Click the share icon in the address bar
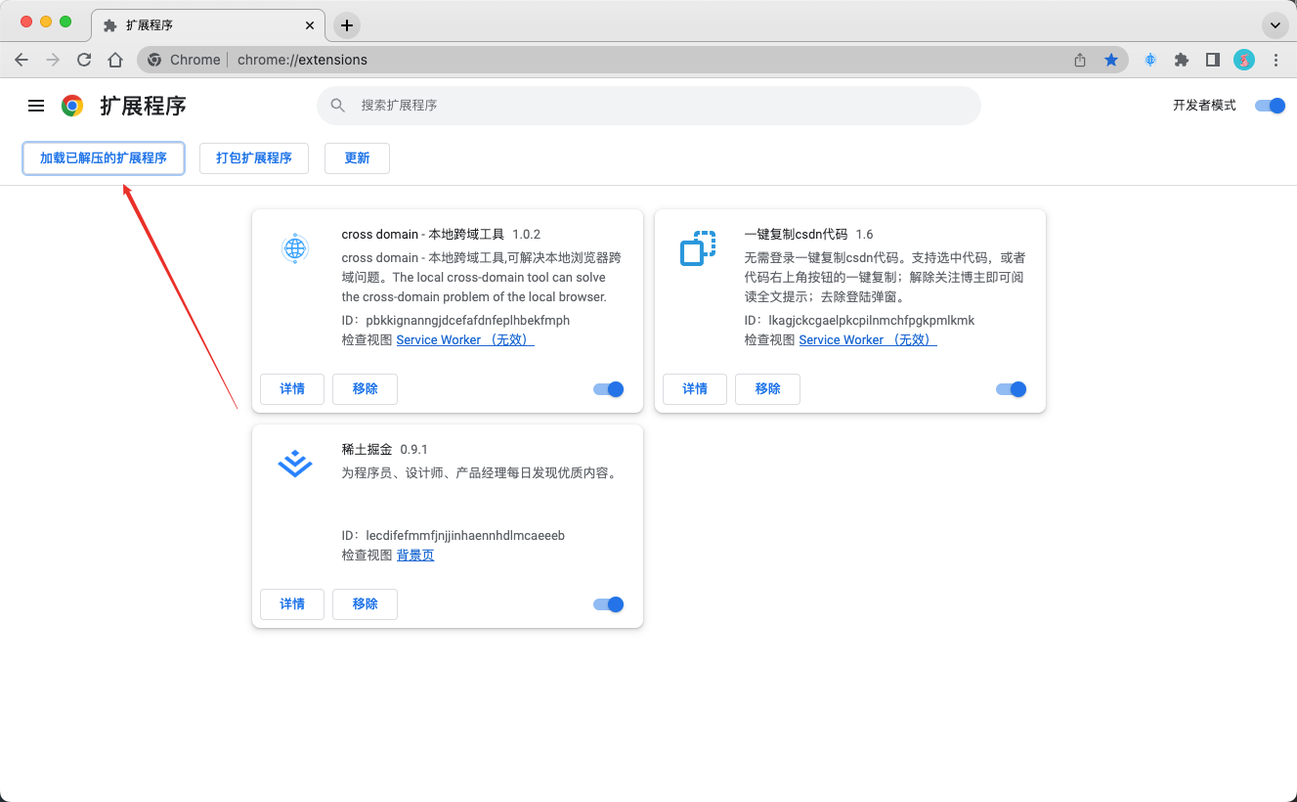Image resolution: width=1297 pixels, height=802 pixels. point(1079,60)
